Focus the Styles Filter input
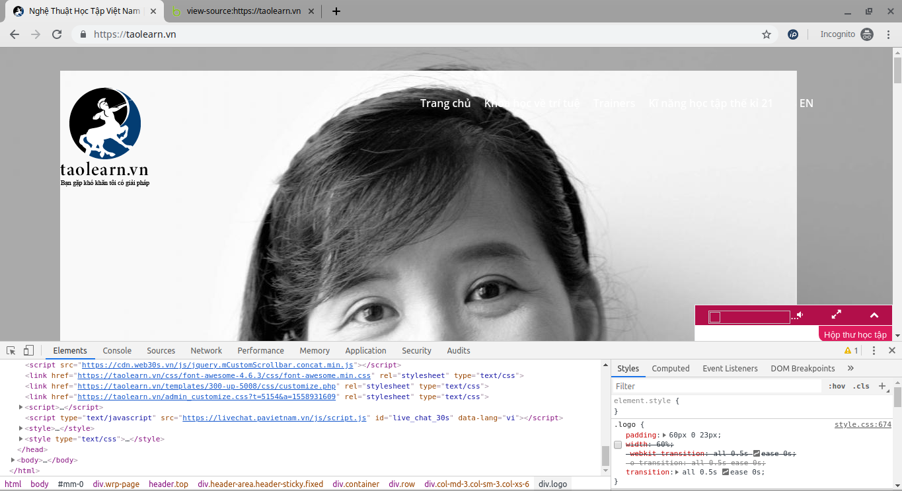 717,386
